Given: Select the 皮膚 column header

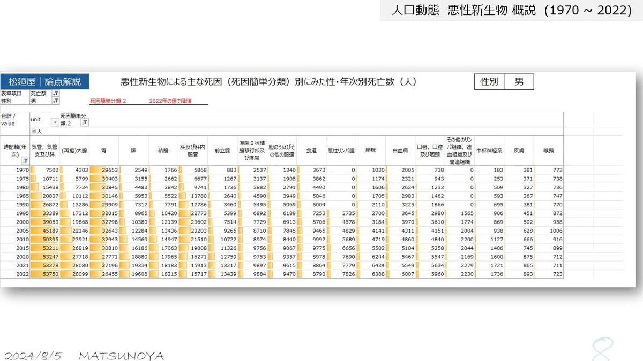Looking at the screenshot, I should [519, 151].
